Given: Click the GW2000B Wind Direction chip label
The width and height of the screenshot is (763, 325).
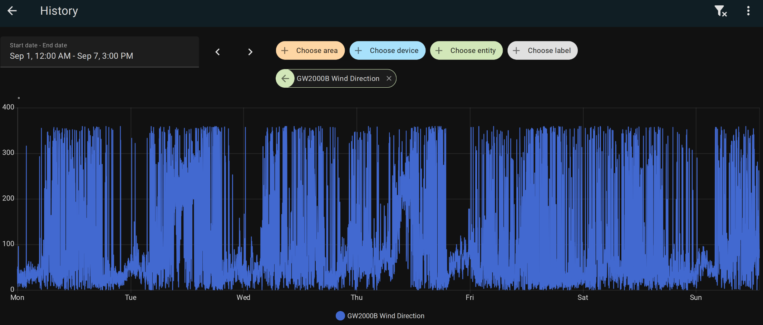Looking at the screenshot, I should coord(338,78).
